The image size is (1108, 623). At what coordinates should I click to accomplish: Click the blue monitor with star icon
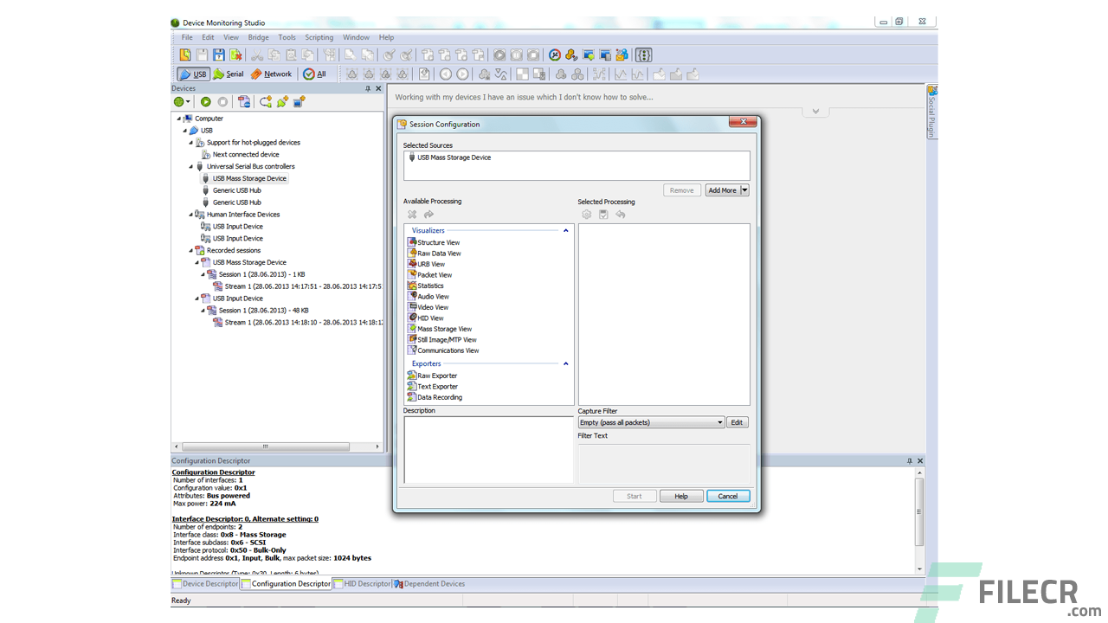[299, 102]
